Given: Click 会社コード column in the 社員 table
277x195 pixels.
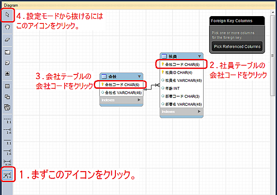Looking at the screenshot, I should pos(181,64).
